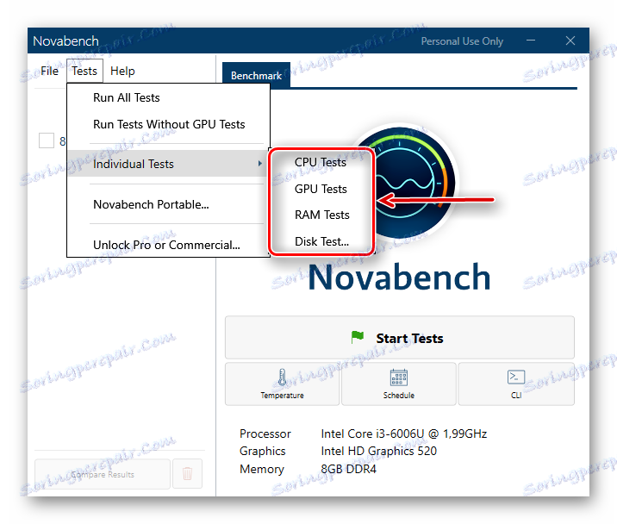
Task: Open the Help menu
Action: click(122, 71)
